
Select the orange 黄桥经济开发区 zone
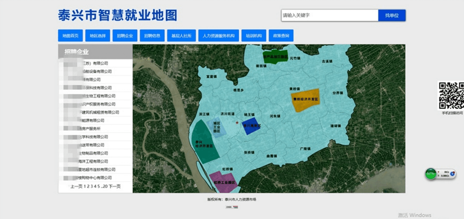305,100
